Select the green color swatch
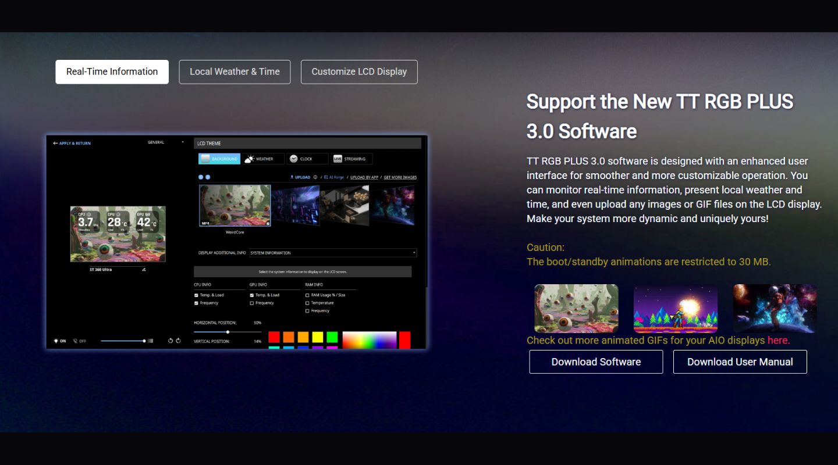This screenshot has height=465, width=838. click(332, 337)
